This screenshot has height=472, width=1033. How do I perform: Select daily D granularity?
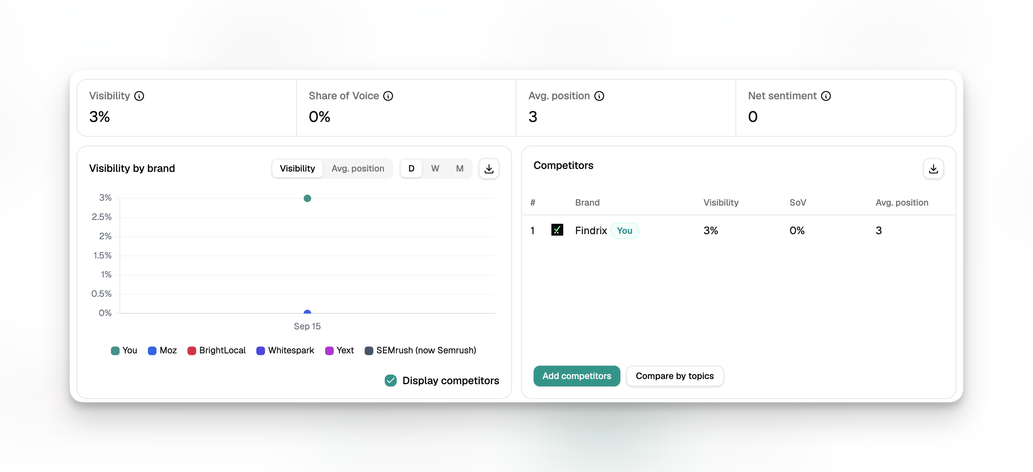411,169
